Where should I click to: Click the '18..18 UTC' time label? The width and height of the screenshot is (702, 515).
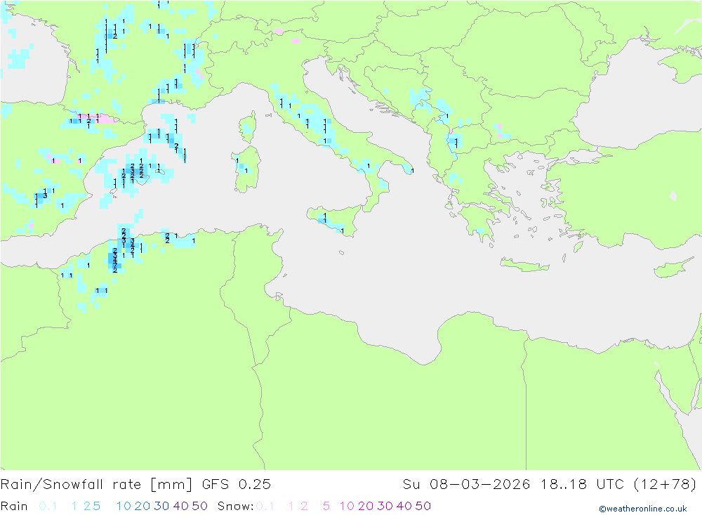(x=582, y=485)
